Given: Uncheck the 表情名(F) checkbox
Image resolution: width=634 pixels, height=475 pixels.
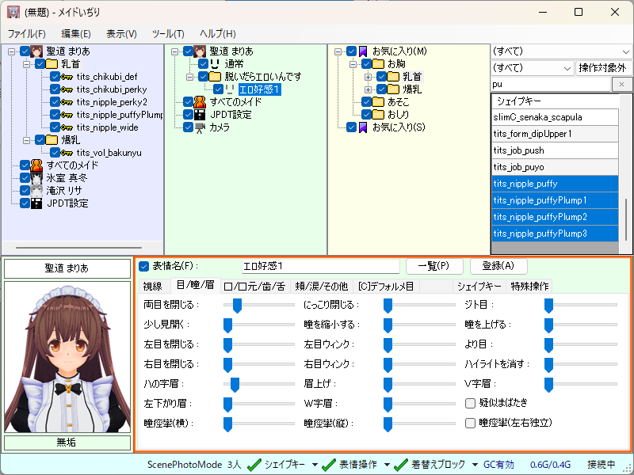Looking at the screenshot, I should tap(143, 266).
